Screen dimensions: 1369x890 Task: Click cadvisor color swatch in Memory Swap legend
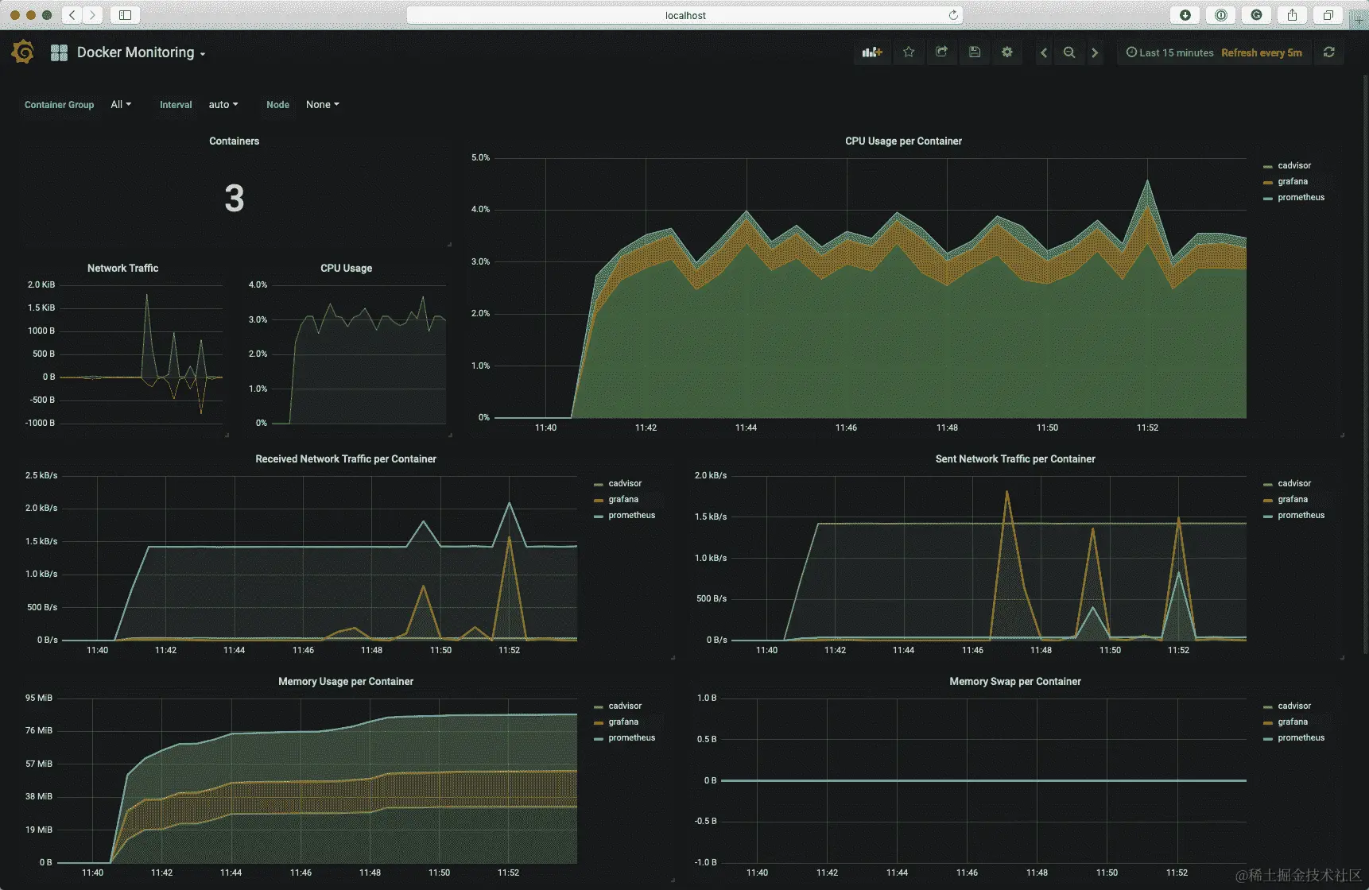pos(1268,706)
